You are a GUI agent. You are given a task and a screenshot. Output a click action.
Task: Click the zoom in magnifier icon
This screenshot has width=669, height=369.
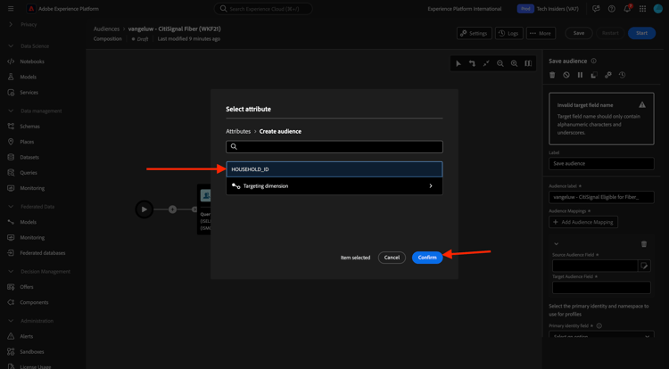(514, 63)
